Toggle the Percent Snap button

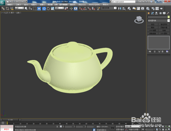[89, 9]
